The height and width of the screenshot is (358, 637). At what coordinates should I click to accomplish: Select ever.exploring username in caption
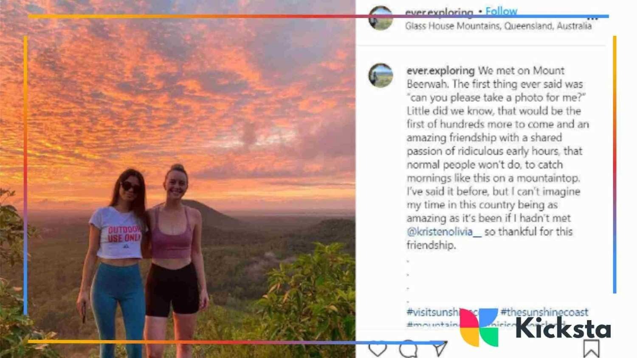coord(440,70)
